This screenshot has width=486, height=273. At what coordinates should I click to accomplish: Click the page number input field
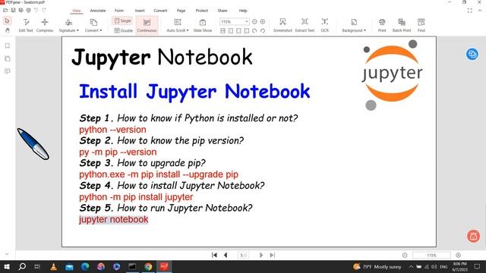point(243,256)
